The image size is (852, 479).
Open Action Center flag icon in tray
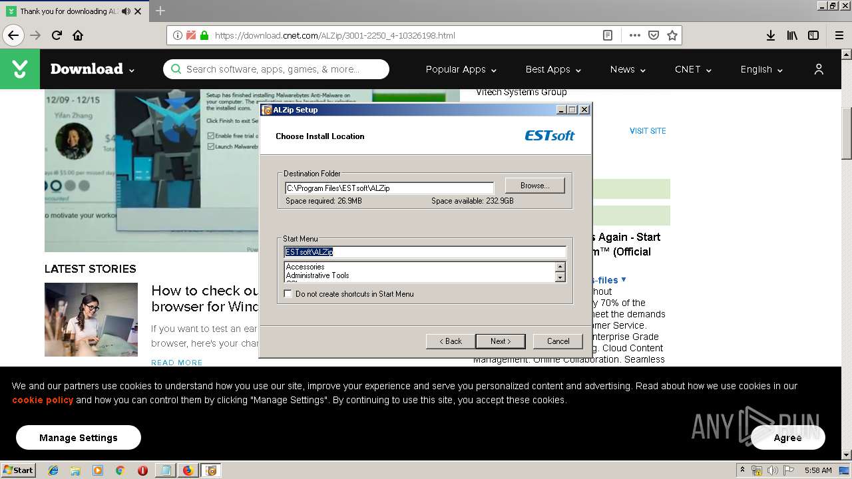[789, 470]
